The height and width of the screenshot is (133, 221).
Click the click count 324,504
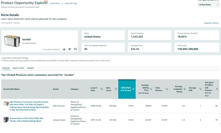(x=113, y=106)
